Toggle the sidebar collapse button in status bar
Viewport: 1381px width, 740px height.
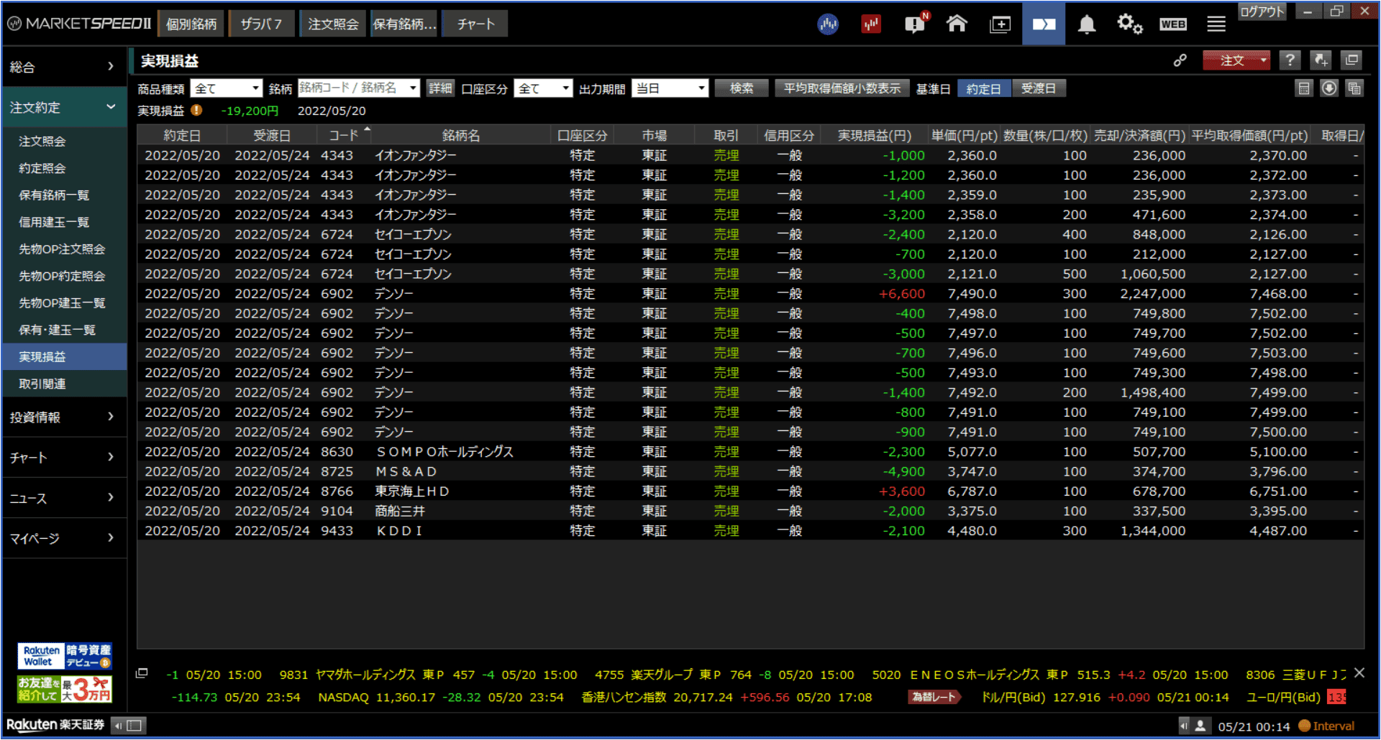coord(129,726)
